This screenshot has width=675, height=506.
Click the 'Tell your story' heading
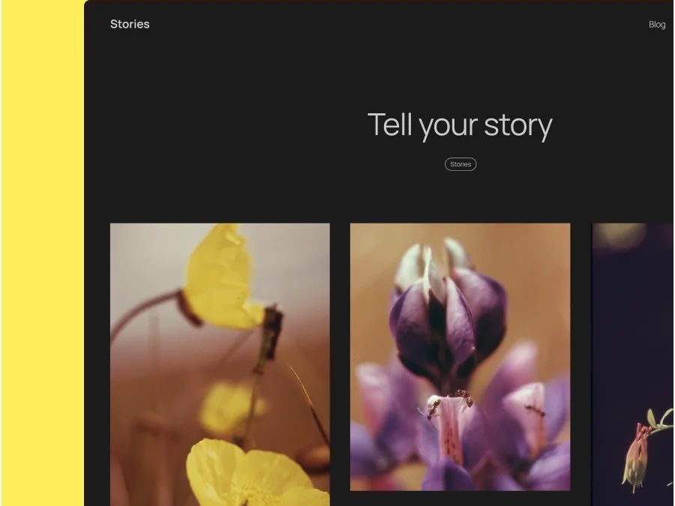460,124
